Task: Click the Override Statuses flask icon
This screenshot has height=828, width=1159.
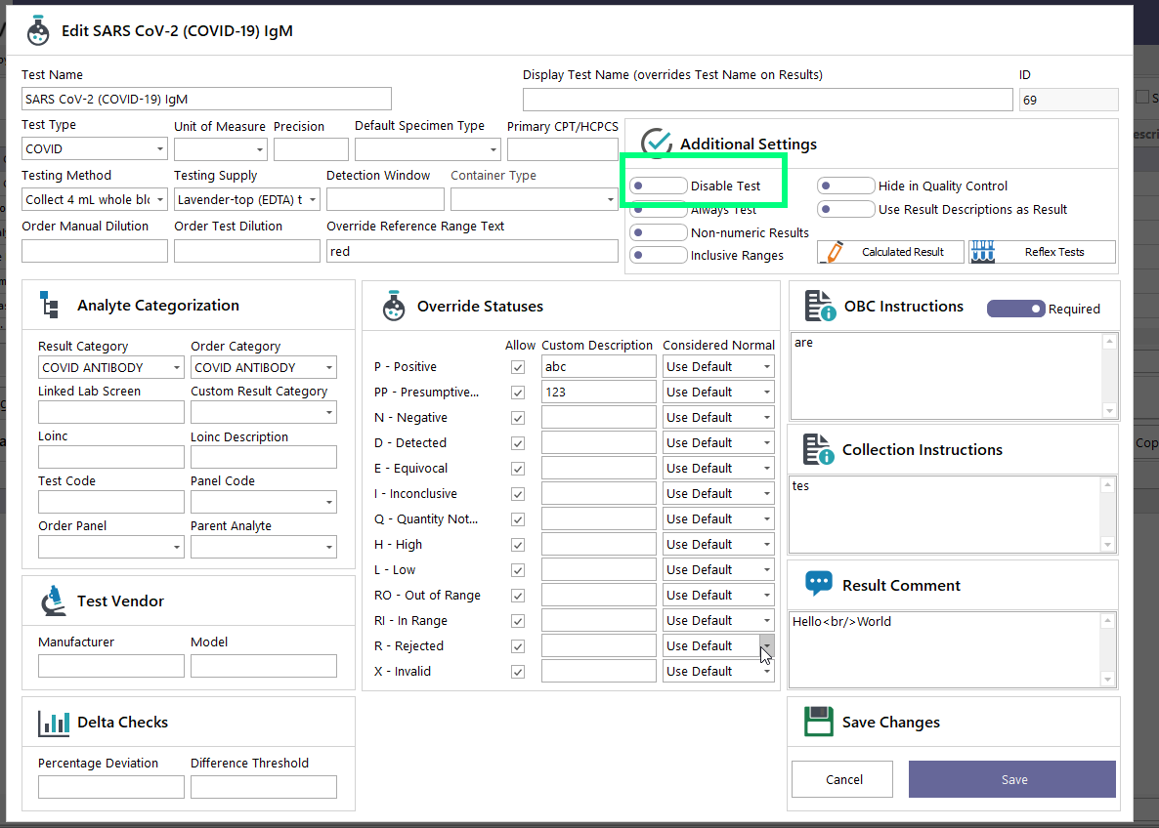Action: pos(394,306)
